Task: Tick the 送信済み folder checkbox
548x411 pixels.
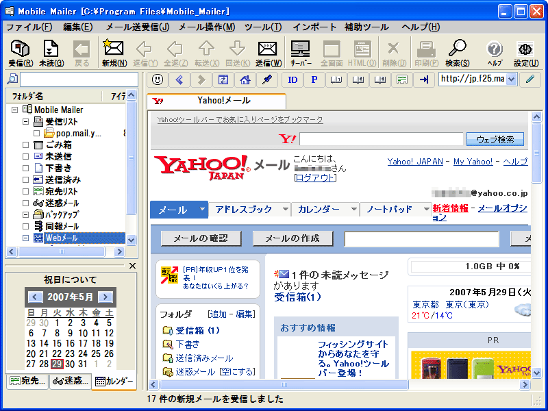Action: coord(25,179)
